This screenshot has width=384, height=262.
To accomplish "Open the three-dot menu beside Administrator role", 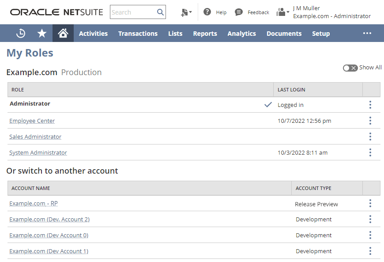I will (370, 105).
